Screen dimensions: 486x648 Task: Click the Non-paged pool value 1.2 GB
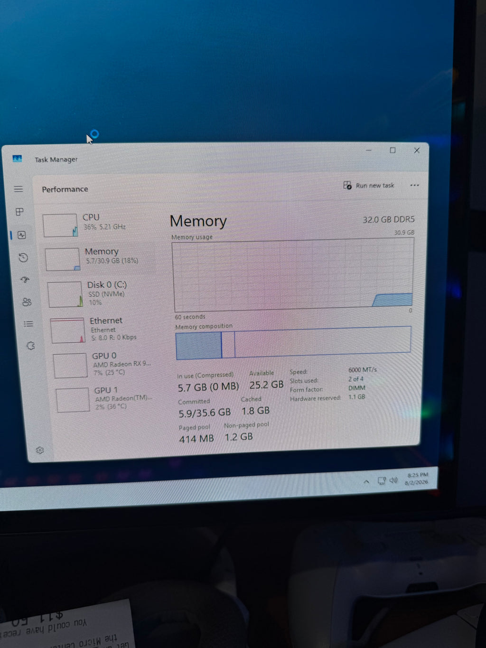(x=239, y=437)
